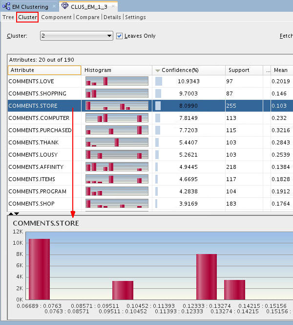Open the Details sub-tab
Image resolution: width=293 pixels, height=325 pixels.
(x=112, y=17)
